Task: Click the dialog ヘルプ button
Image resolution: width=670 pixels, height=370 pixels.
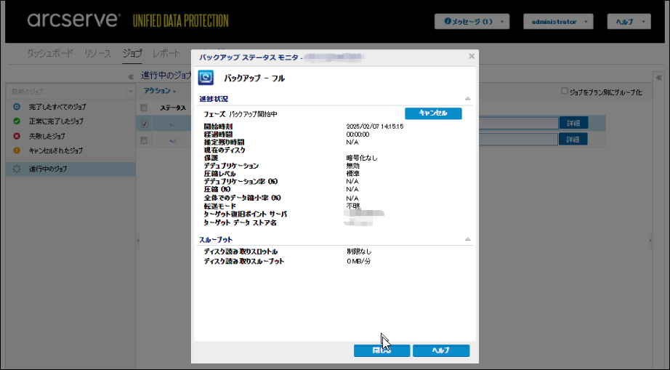Action: pyautogui.click(x=441, y=350)
